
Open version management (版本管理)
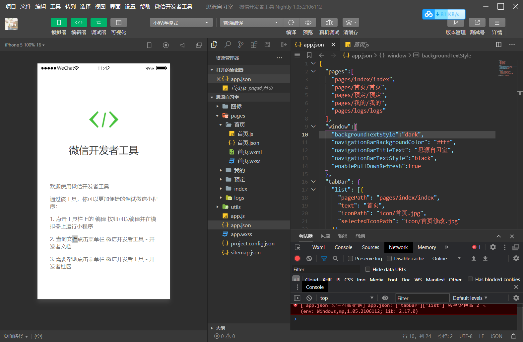point(456,23)
